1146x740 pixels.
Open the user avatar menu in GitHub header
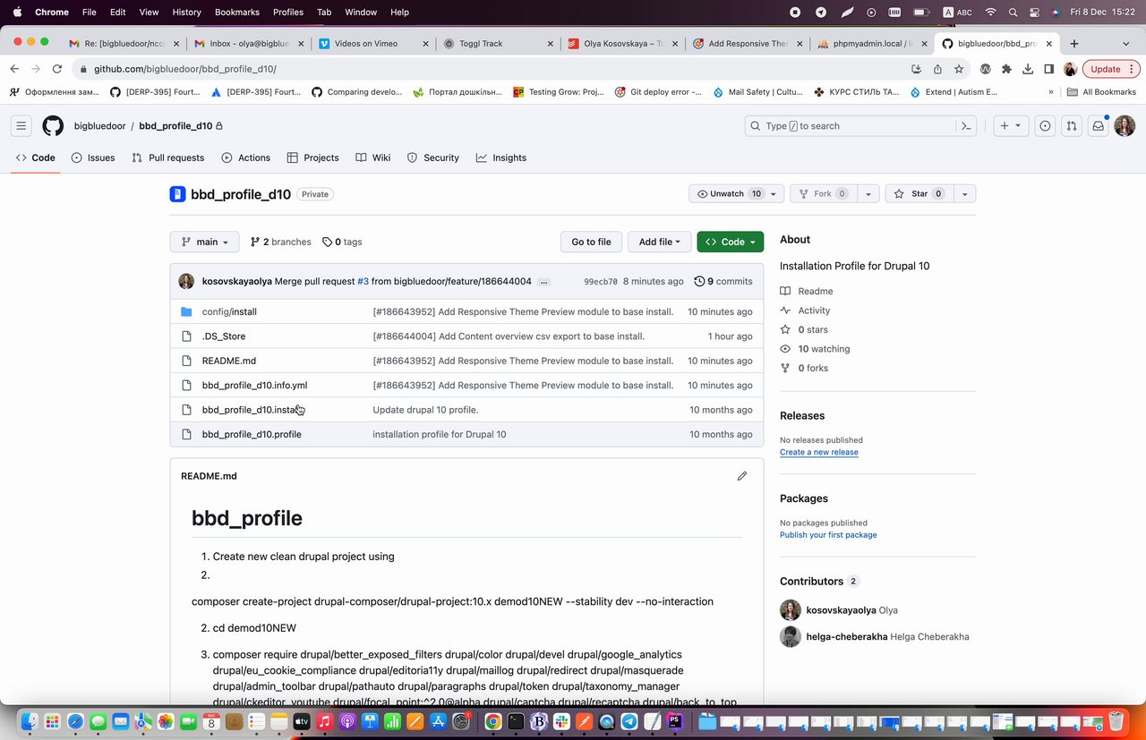click(x=1125, y=126)
